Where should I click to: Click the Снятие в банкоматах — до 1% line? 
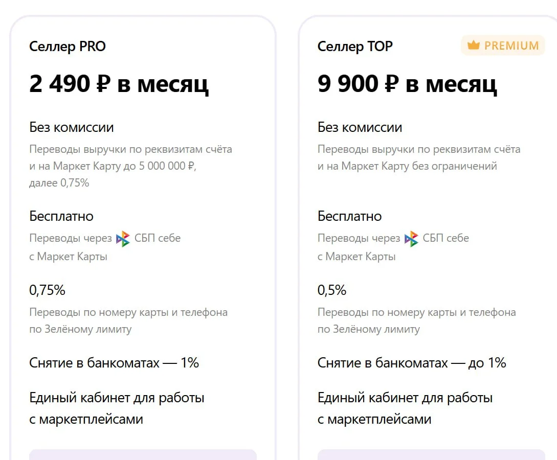(x=412, y=363)
